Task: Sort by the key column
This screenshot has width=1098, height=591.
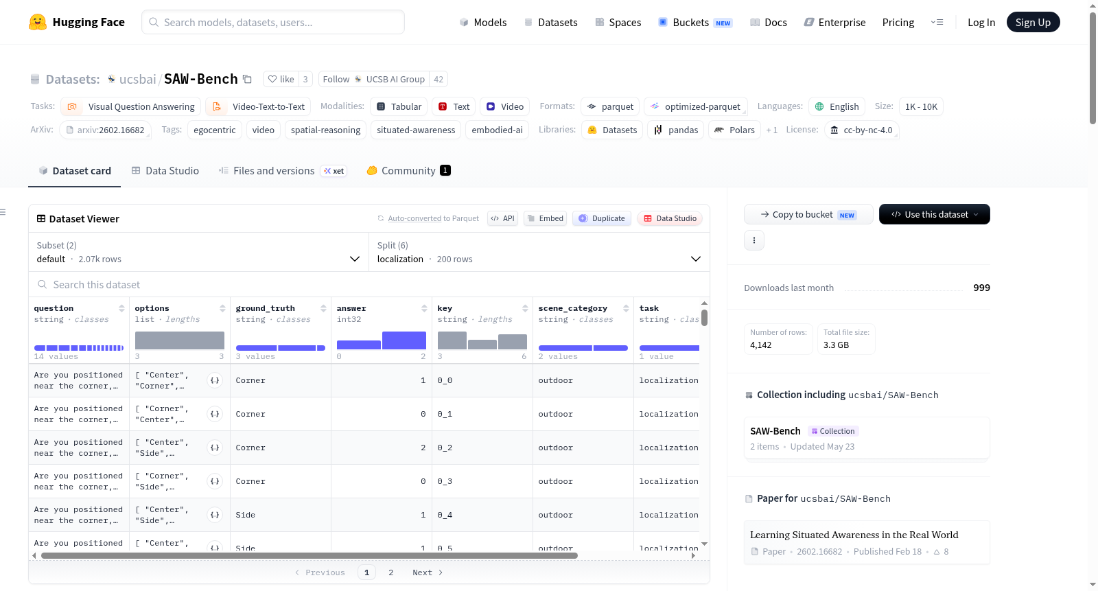Action: pos(525,308)
